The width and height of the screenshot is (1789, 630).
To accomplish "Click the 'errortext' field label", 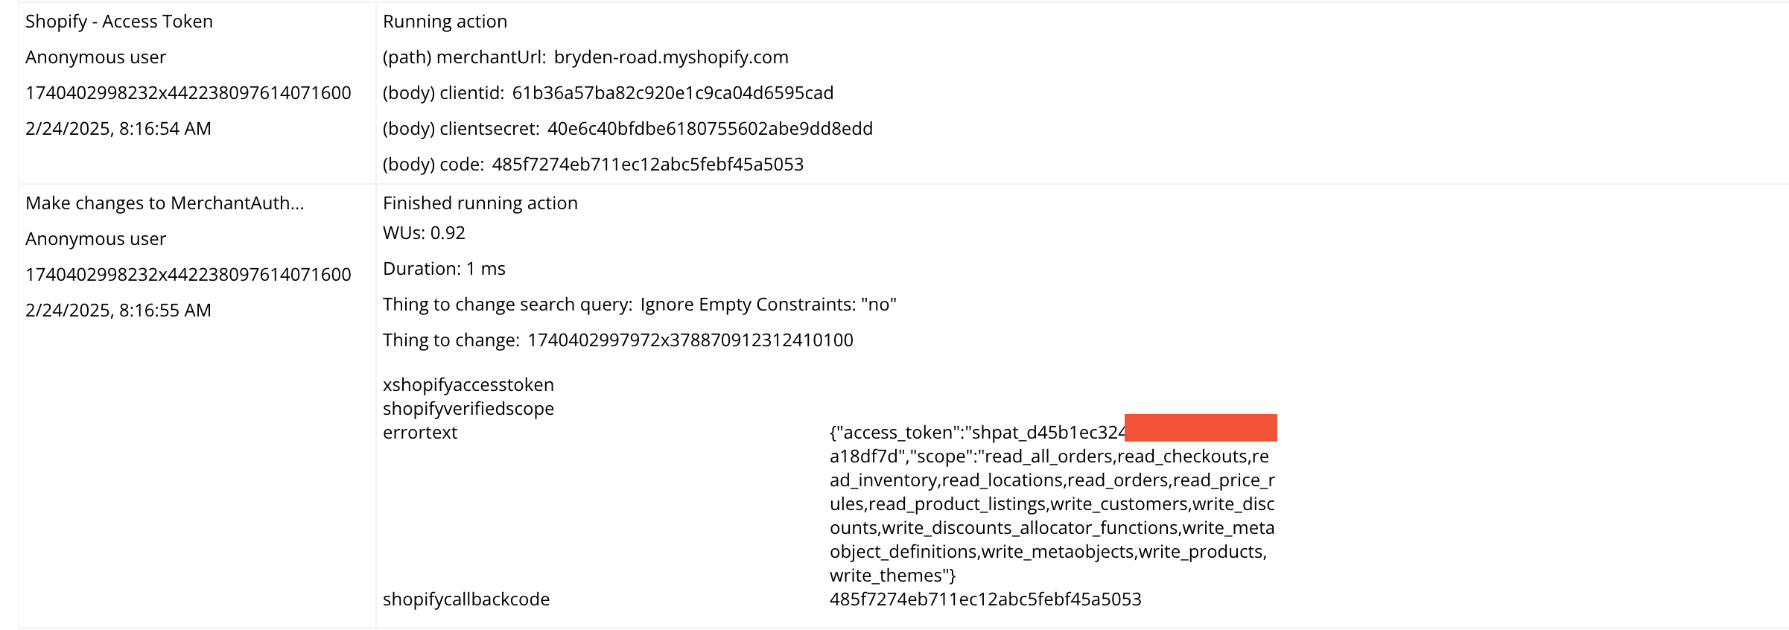I will point(419,433).
